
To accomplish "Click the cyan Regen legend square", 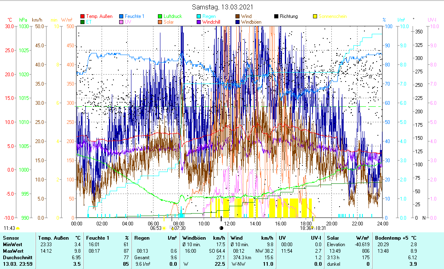I will [x=199, y=16].
